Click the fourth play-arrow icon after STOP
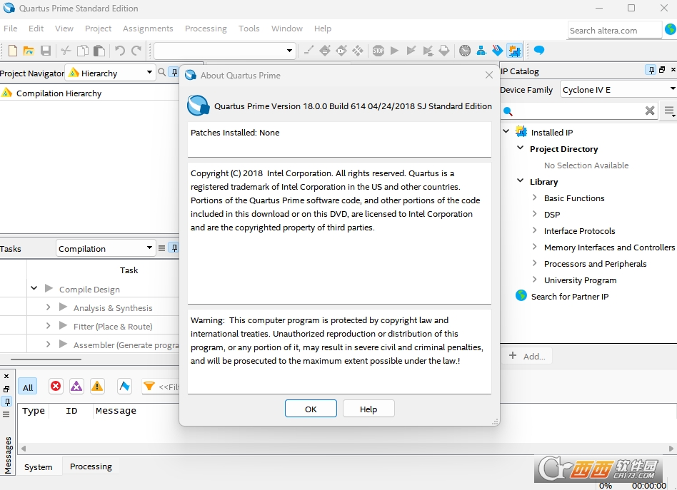The height and width of the screenshot is (490, 677). 428,51
